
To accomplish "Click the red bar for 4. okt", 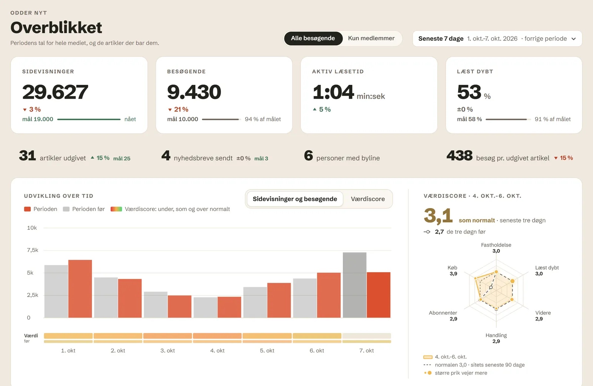I will coord(229,307).
